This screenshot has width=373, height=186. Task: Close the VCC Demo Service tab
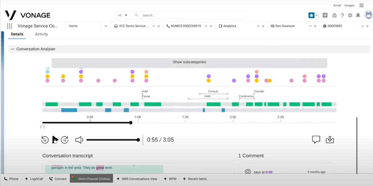(x=158, y=26)
